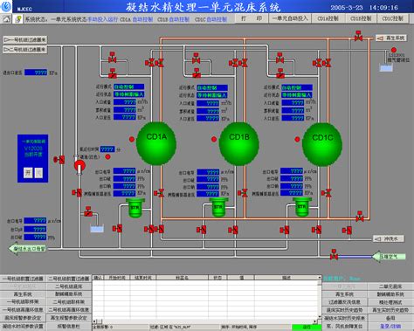The image size is (414, 331).
Task: Select the CD1B mixed bed vessel
Action: tap(239, 144)
